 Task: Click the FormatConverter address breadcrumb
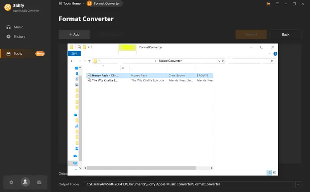[170, 61]
